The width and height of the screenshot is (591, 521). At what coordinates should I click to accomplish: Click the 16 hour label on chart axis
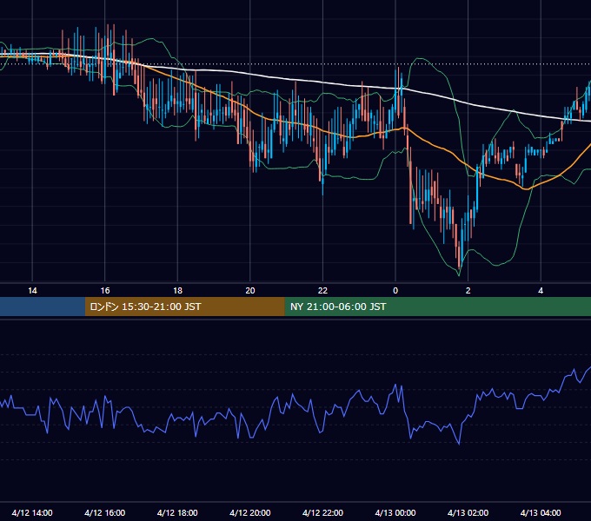pyautogui.click(x=105, y=291)
